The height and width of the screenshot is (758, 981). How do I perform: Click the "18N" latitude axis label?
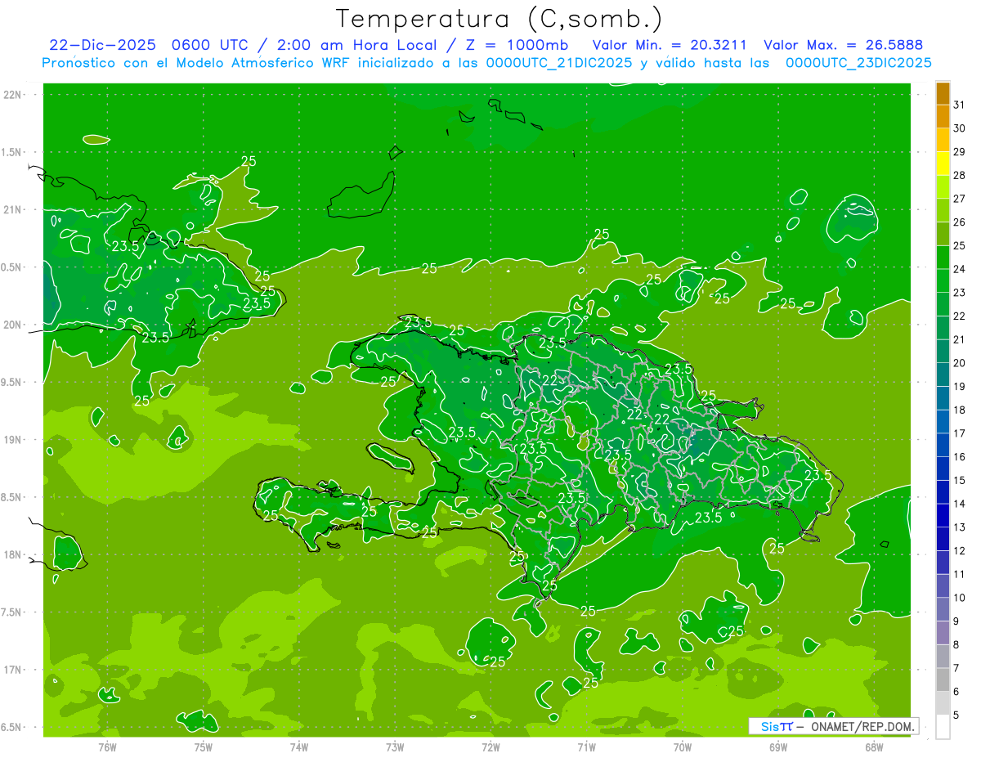click(x=12, y=554)
